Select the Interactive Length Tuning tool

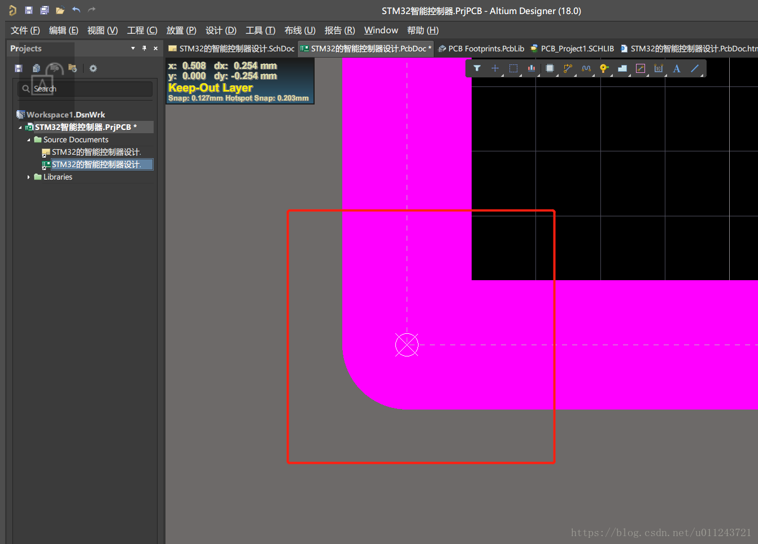(x=586, y=68)
